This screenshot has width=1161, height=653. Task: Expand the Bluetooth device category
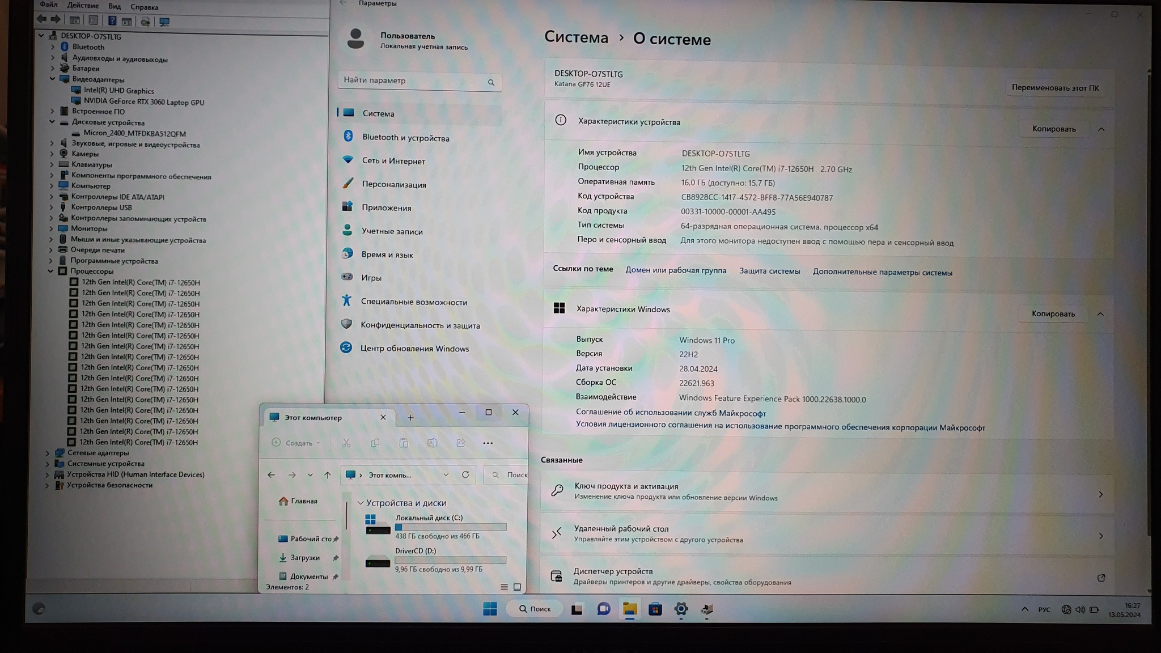53,47
